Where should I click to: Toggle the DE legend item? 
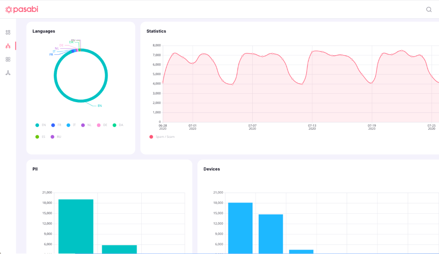(x=102, y=125)
